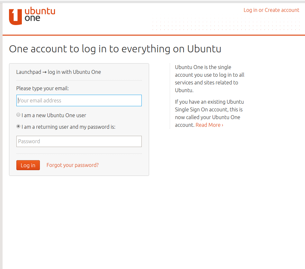Click the "Please type your email:" label
The width and height of the screenshot is (305, 269).
tap(42, 88)
